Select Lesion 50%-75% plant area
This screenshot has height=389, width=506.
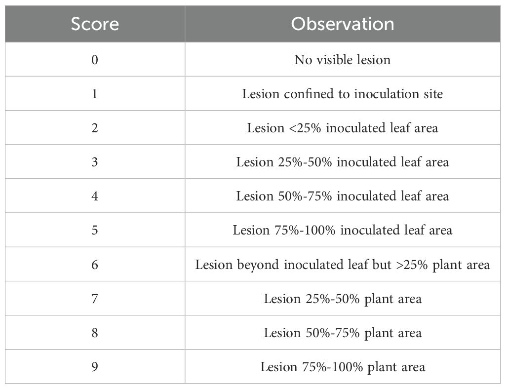[x=342, y=333]
